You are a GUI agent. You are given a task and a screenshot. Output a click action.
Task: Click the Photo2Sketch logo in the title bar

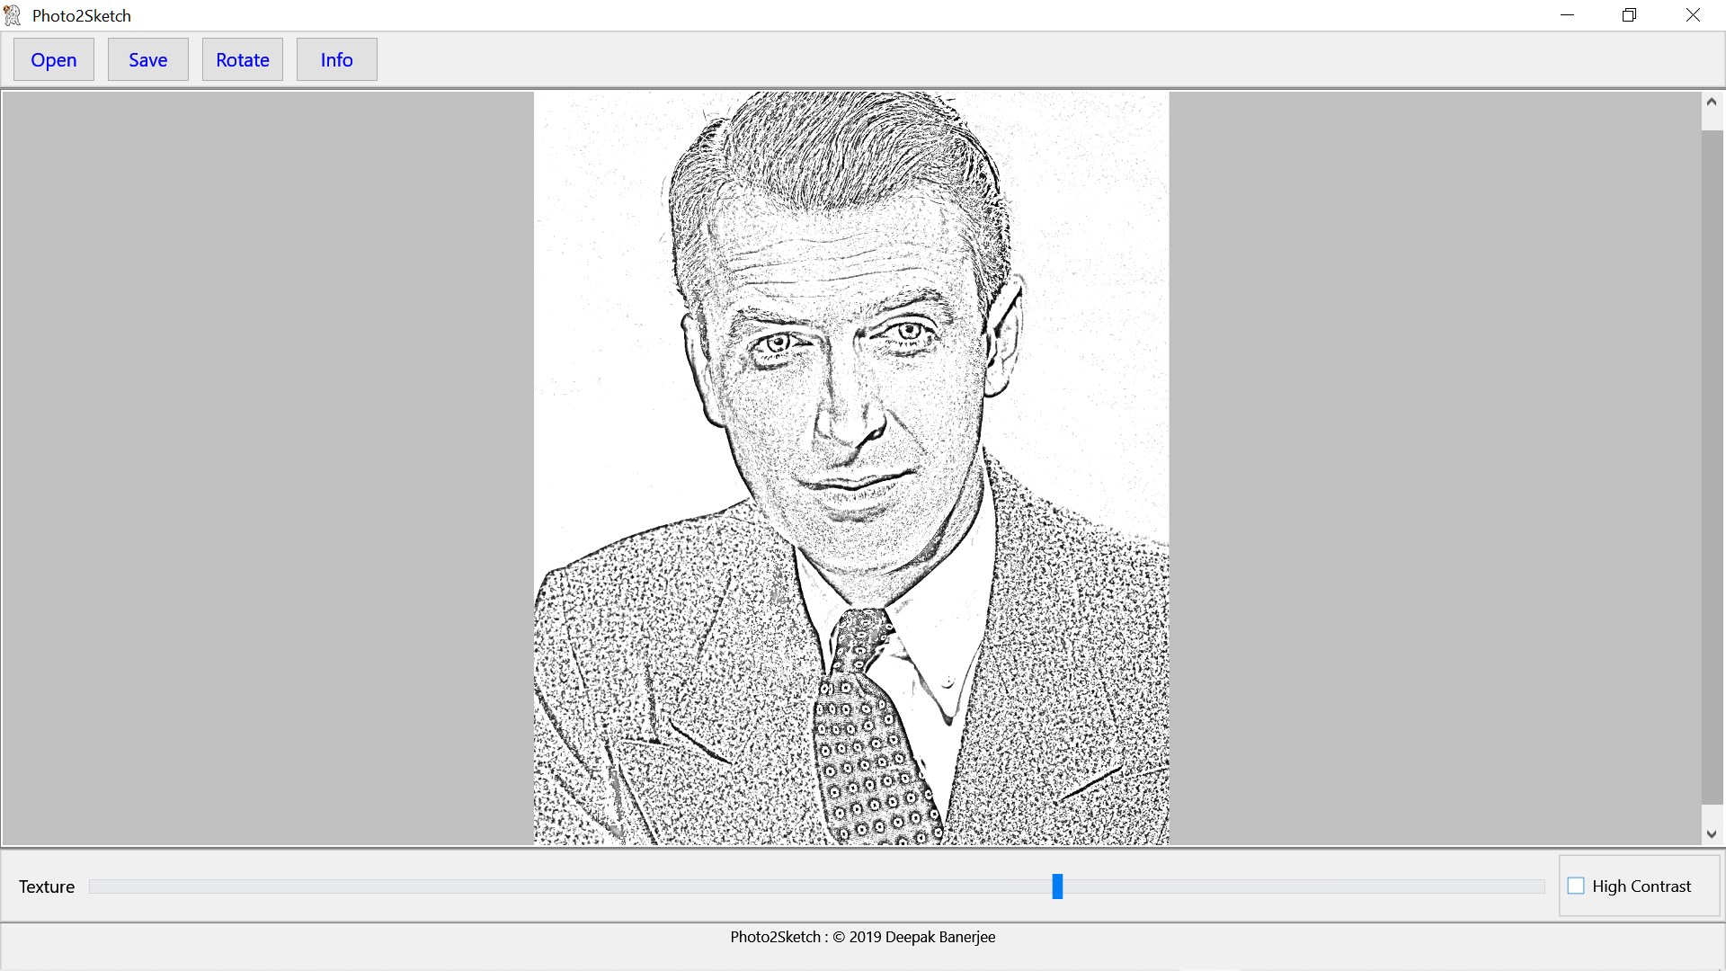tap(13, 14)
